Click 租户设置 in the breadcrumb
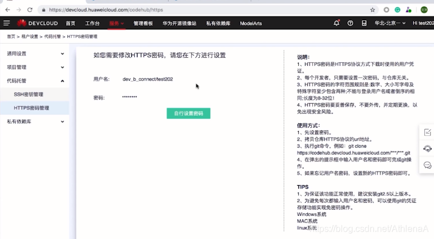434x239 pixels. 29,37
